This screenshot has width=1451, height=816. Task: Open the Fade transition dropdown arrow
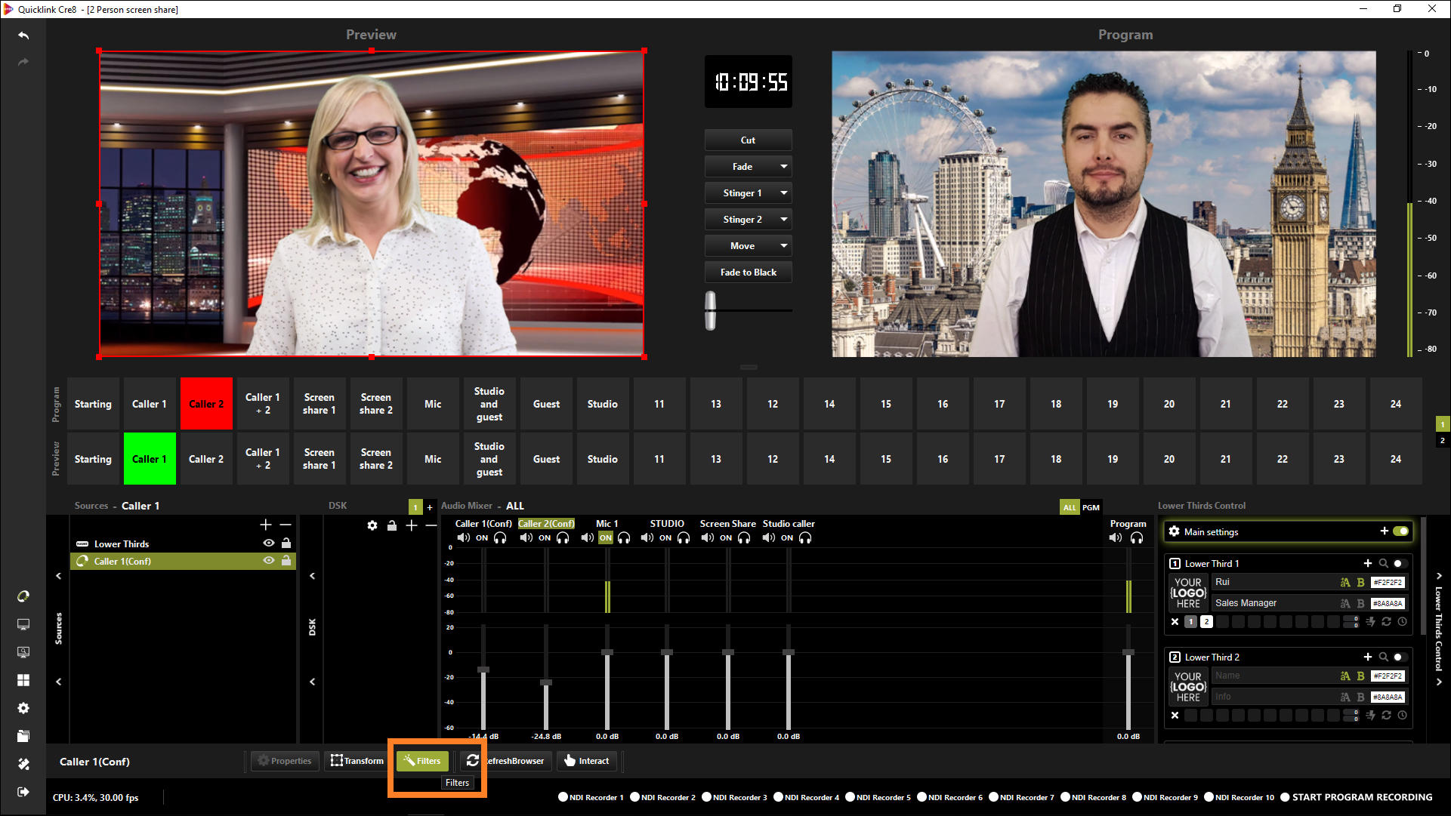pos(784,167)
